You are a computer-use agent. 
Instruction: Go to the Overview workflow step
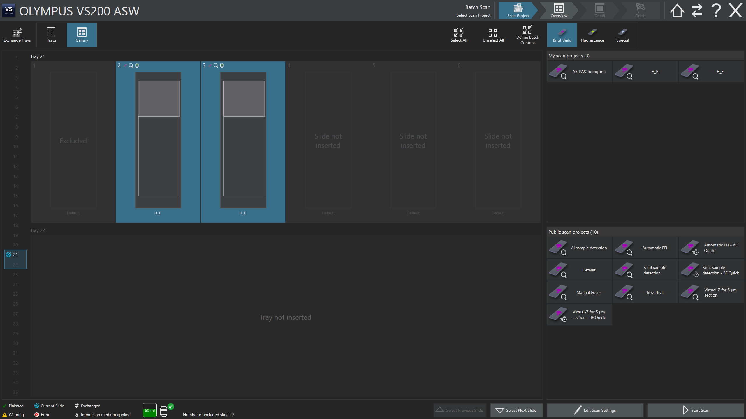click(559, 11)
